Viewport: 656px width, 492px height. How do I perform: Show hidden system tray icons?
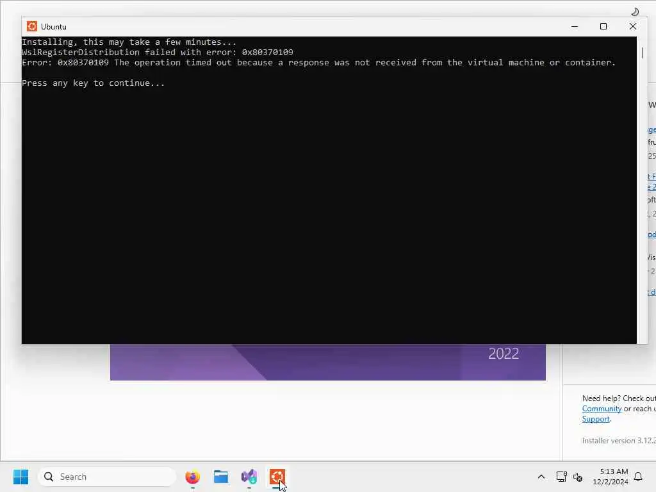click(541, 477)
